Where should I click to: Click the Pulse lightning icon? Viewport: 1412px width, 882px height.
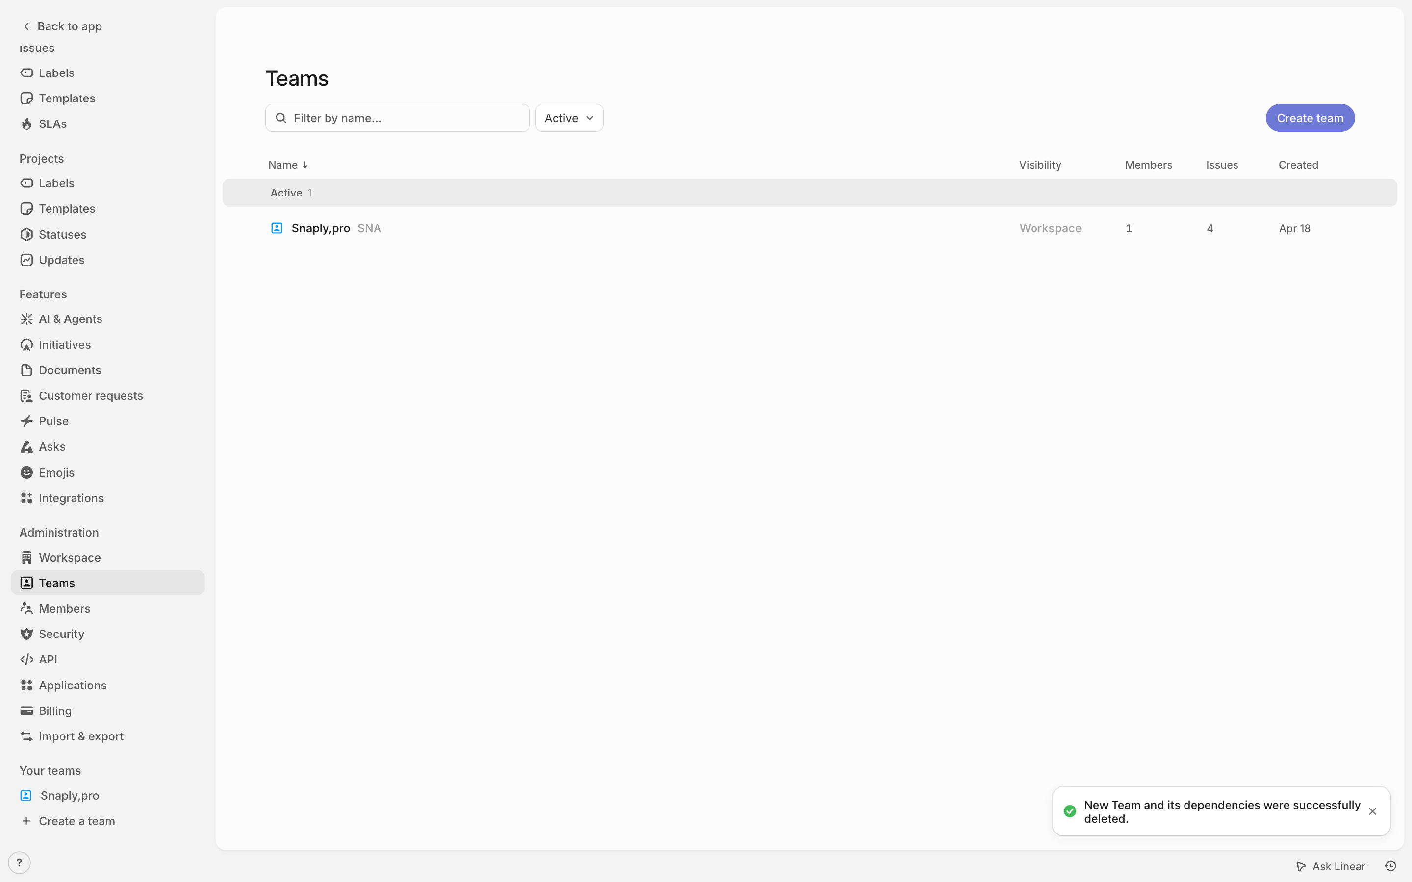26,421
